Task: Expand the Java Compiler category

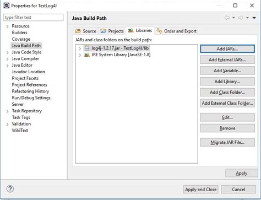Action: tap(7, 59)
